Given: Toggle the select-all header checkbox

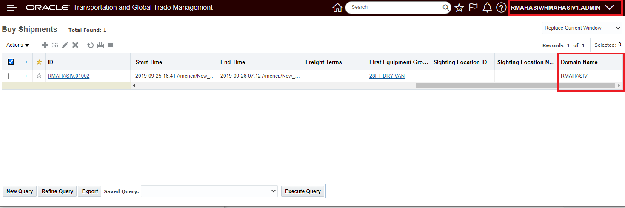Looking at the screenshot, I should tap(11, 62).
